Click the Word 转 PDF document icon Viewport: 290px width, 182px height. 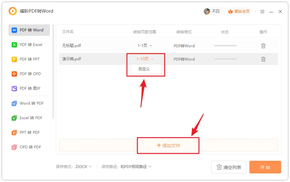pyautogui.click(x=14, y=103)
